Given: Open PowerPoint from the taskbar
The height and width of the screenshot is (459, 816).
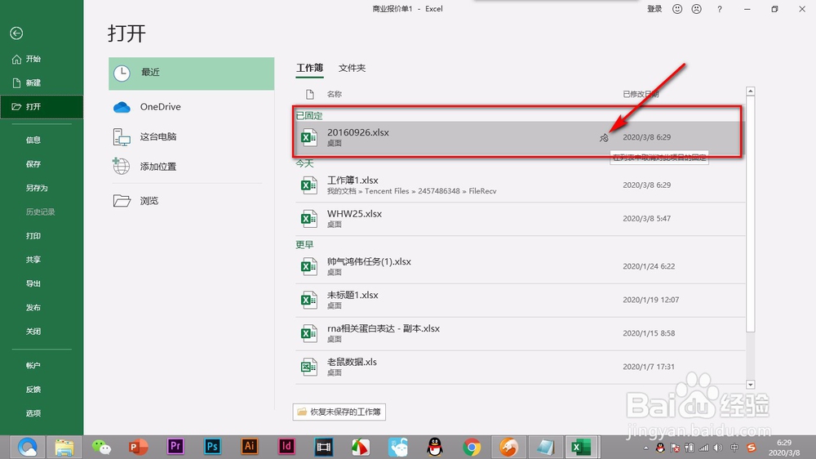Looking at the screenshot, I should click(x=139, y=447).
